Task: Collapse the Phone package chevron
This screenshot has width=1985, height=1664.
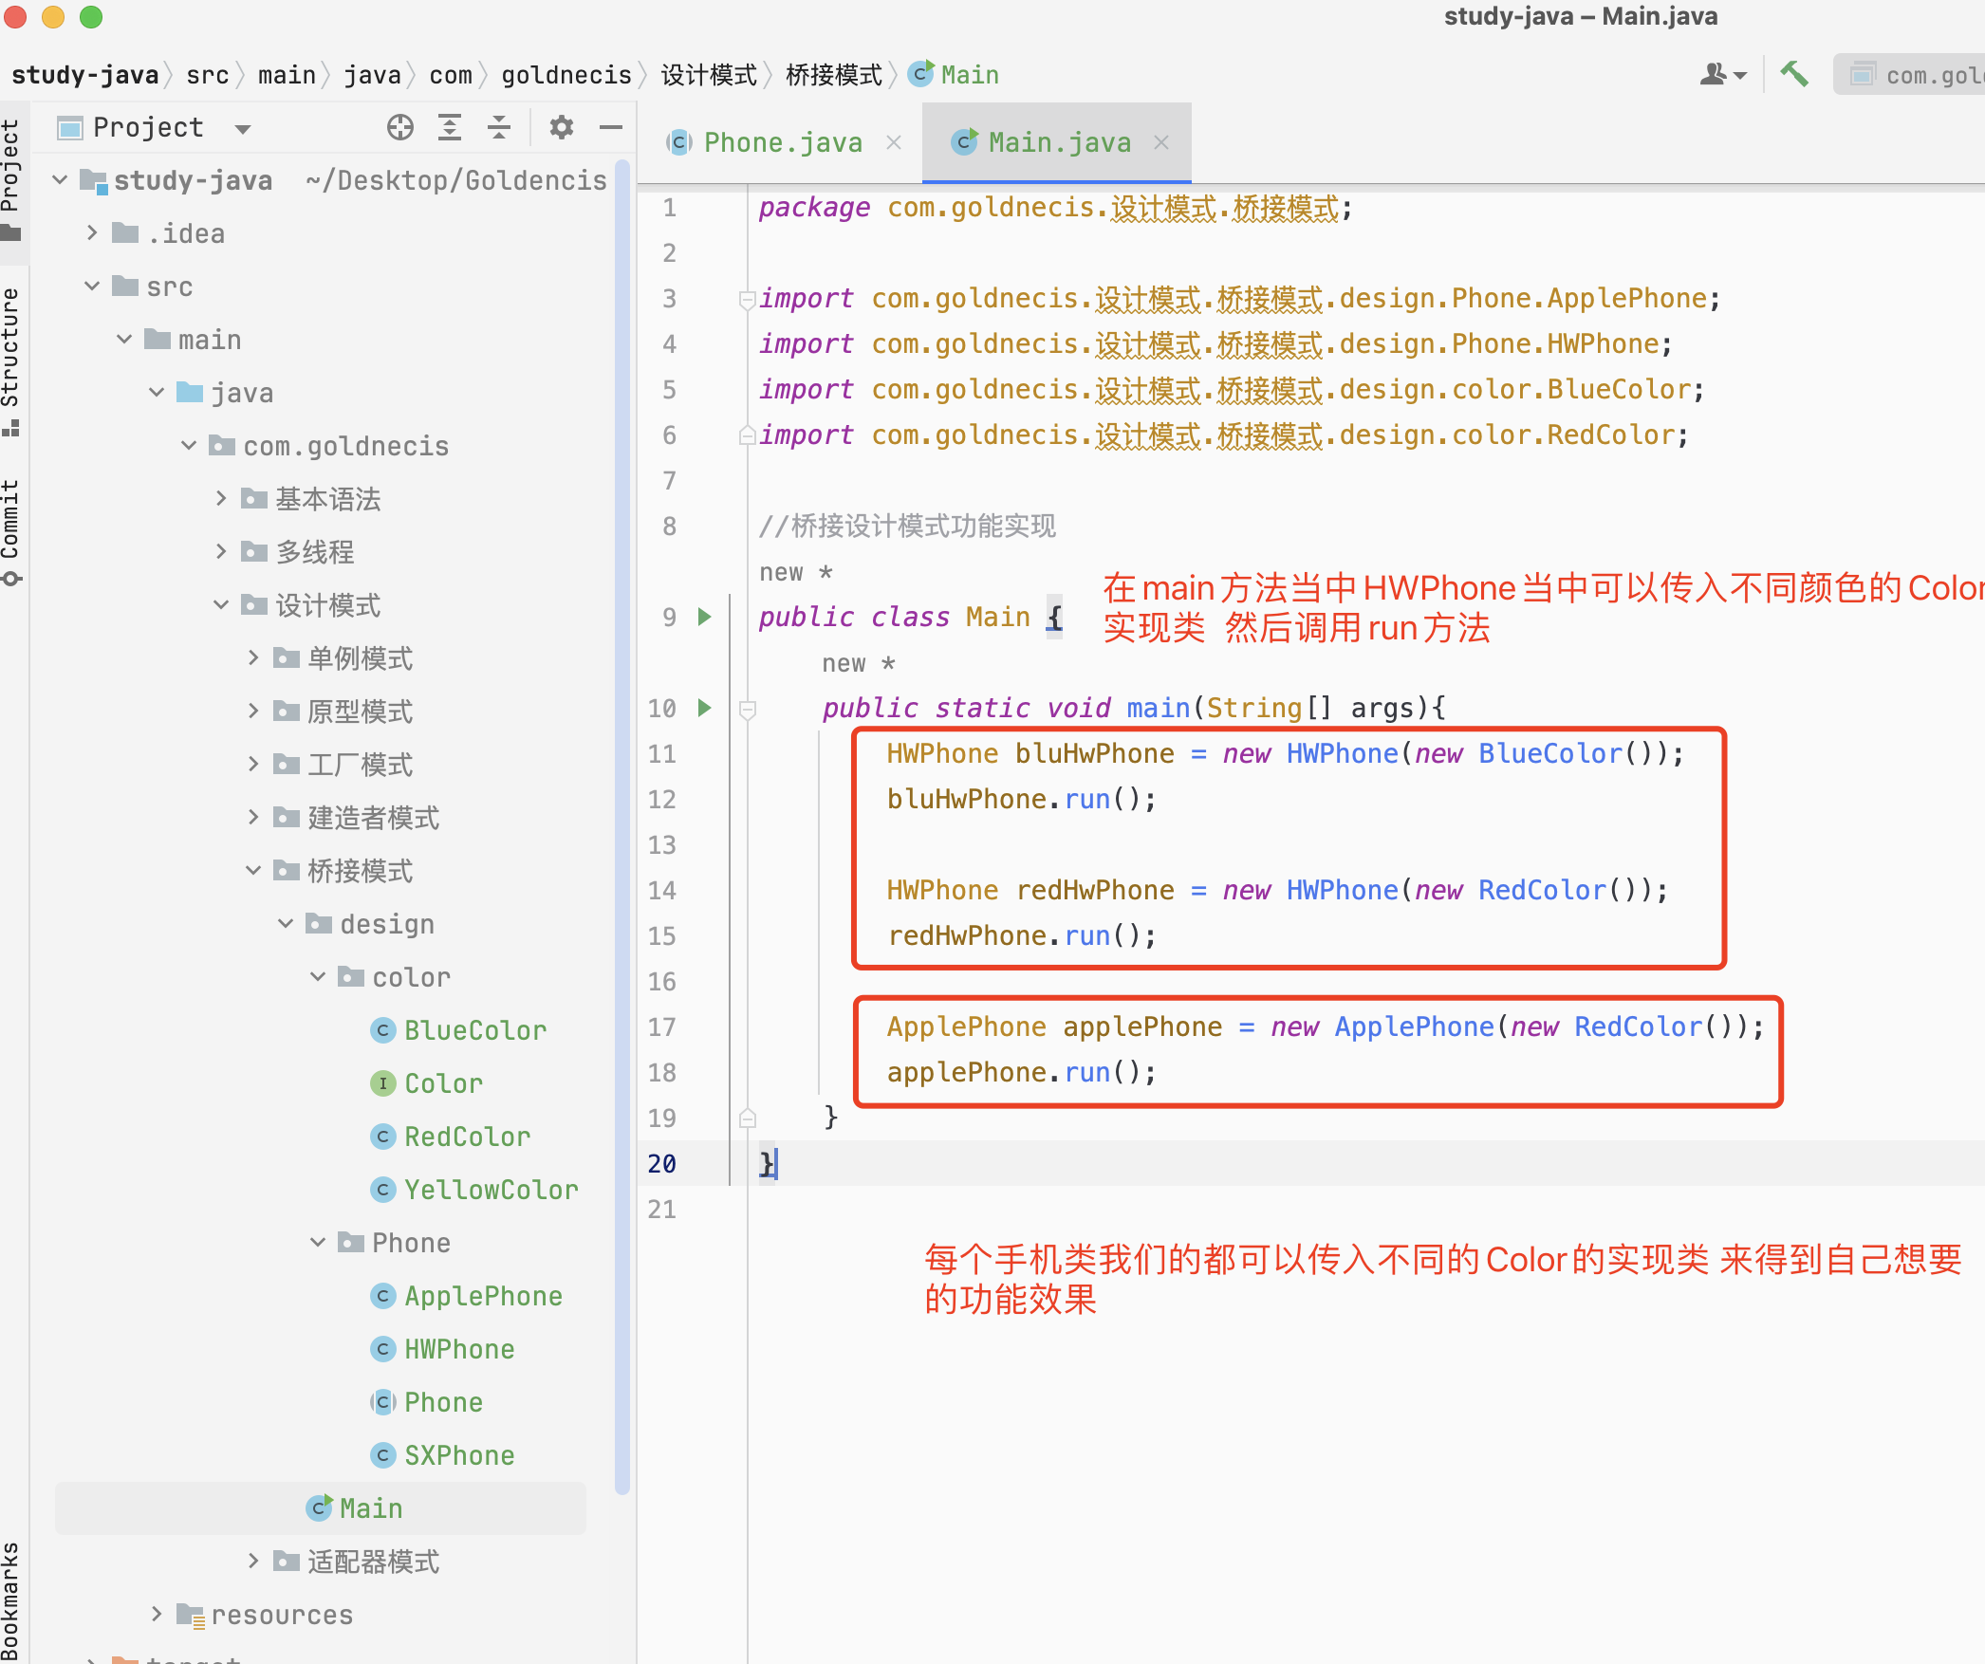Action: (x=318, y=1242)
